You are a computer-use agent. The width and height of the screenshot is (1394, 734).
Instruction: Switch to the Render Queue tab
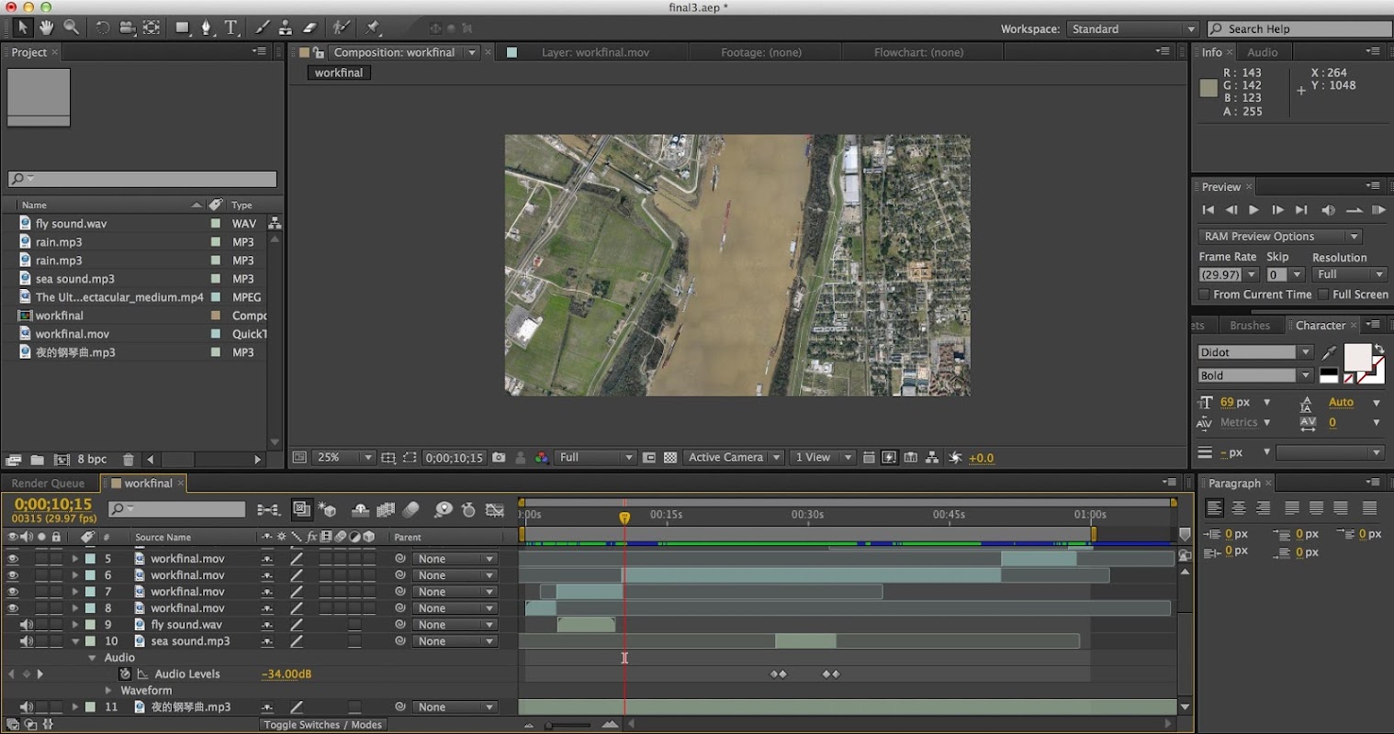tap(48, 484)
